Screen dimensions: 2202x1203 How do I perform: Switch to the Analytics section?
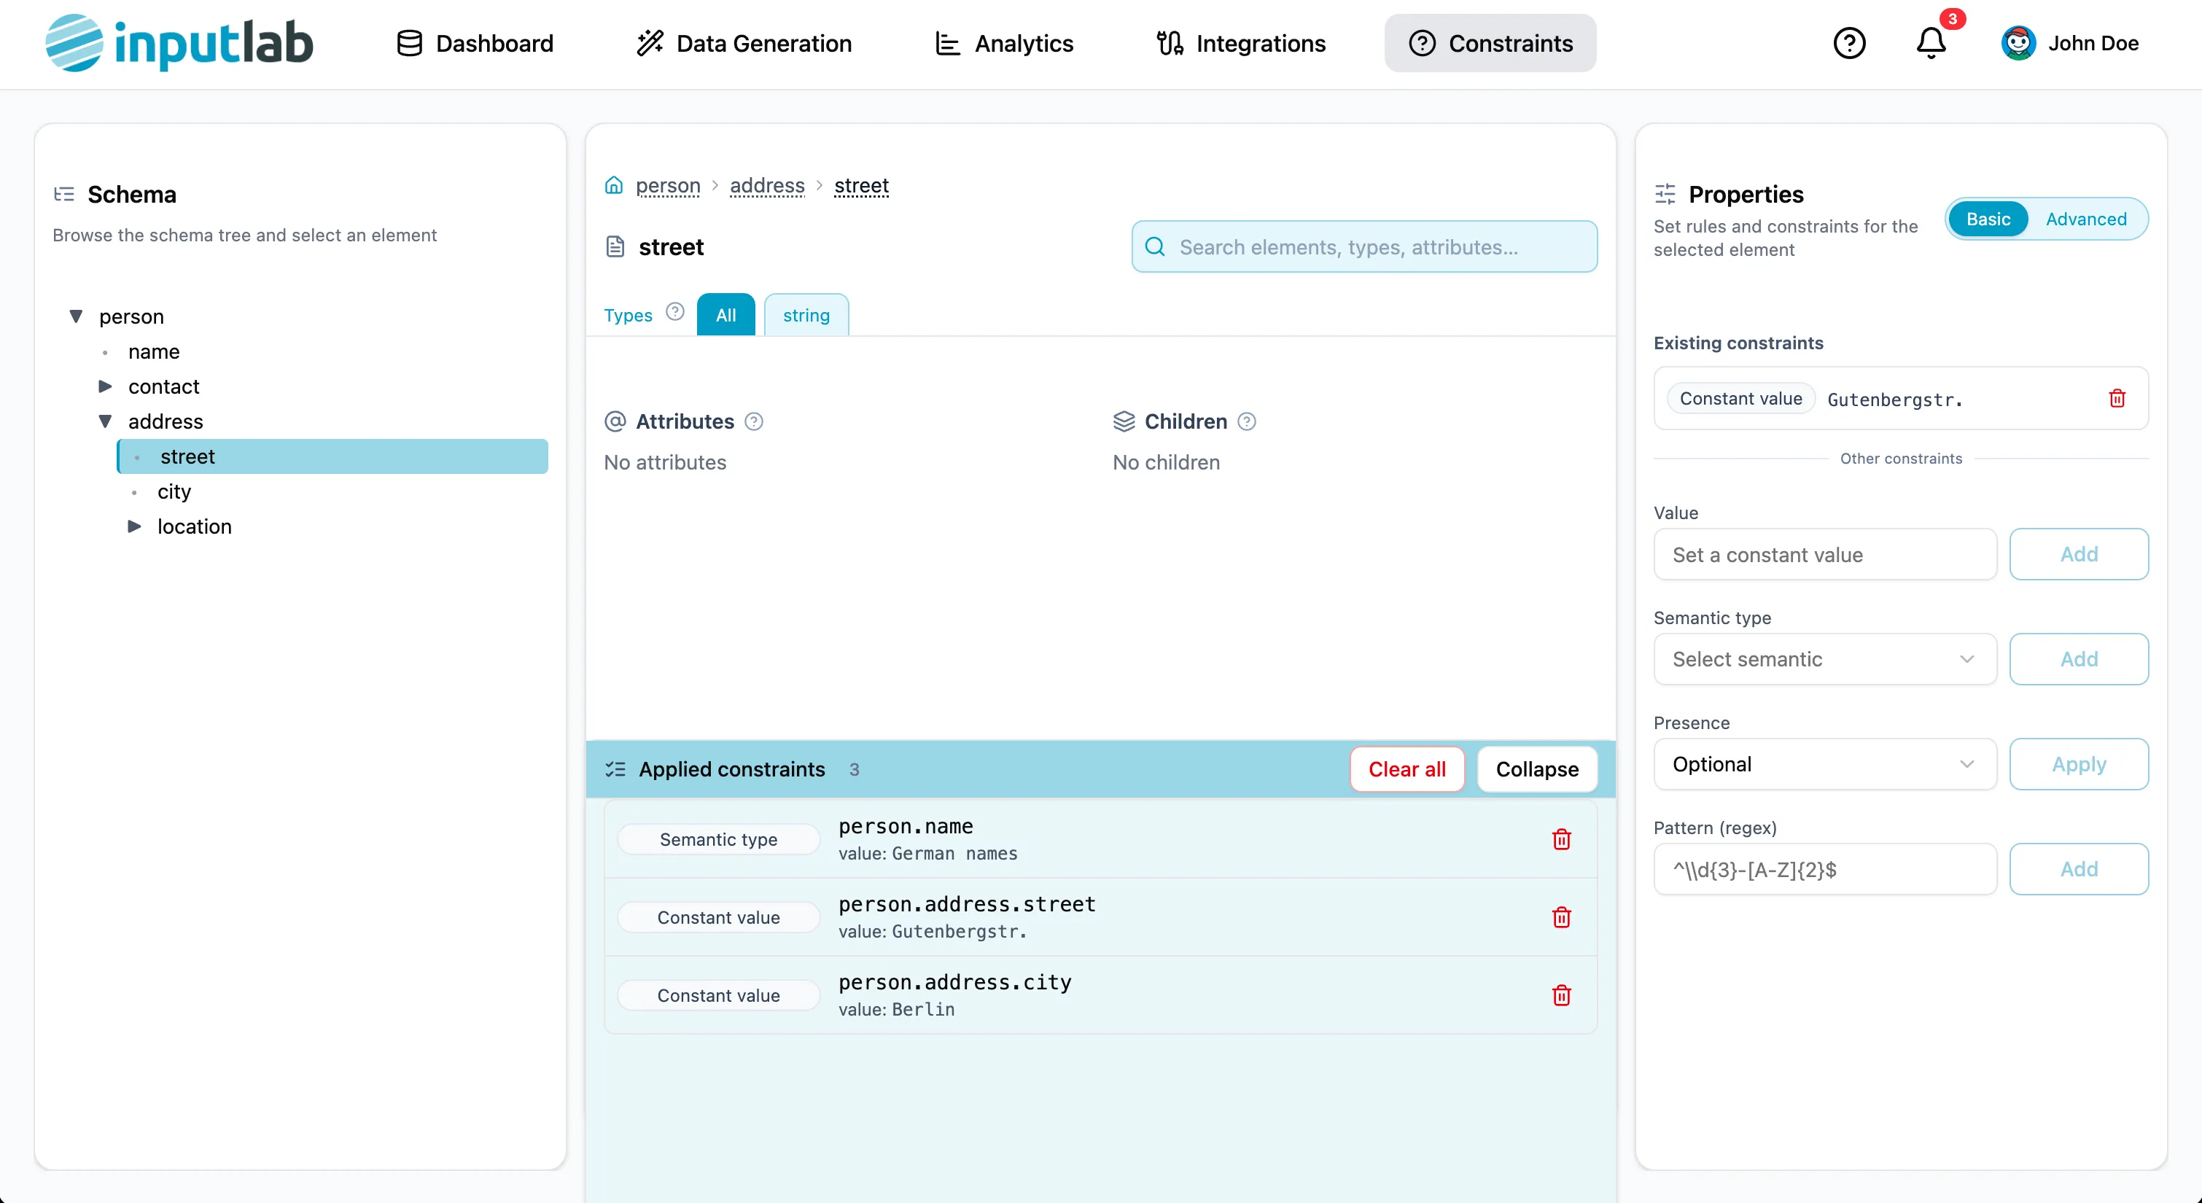[1005, 43]
